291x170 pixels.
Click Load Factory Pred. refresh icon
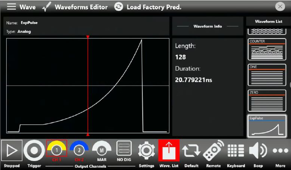(x=119, y=7)
